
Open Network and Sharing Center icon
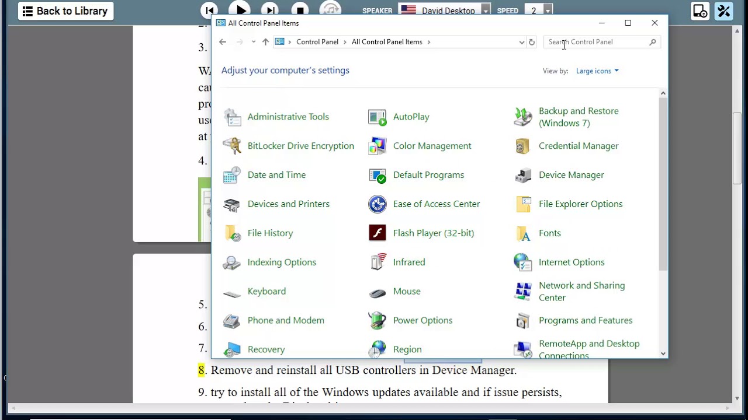click(x=523, y=291)
